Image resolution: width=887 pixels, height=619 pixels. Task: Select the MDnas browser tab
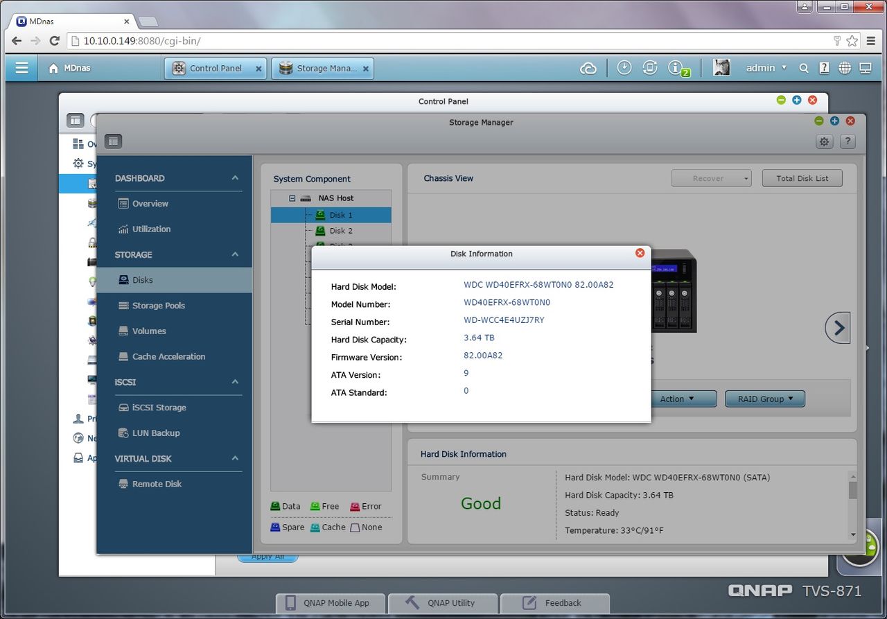tap(73, 21)
